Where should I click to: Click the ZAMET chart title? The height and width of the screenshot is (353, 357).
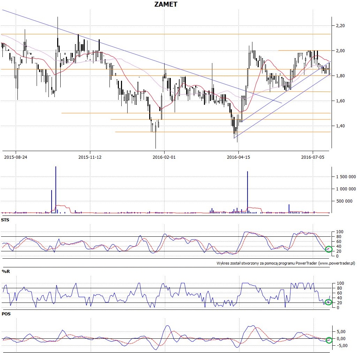(x=166, y=4)
